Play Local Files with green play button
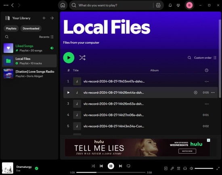222x175 pixels. tap(69, 58)
